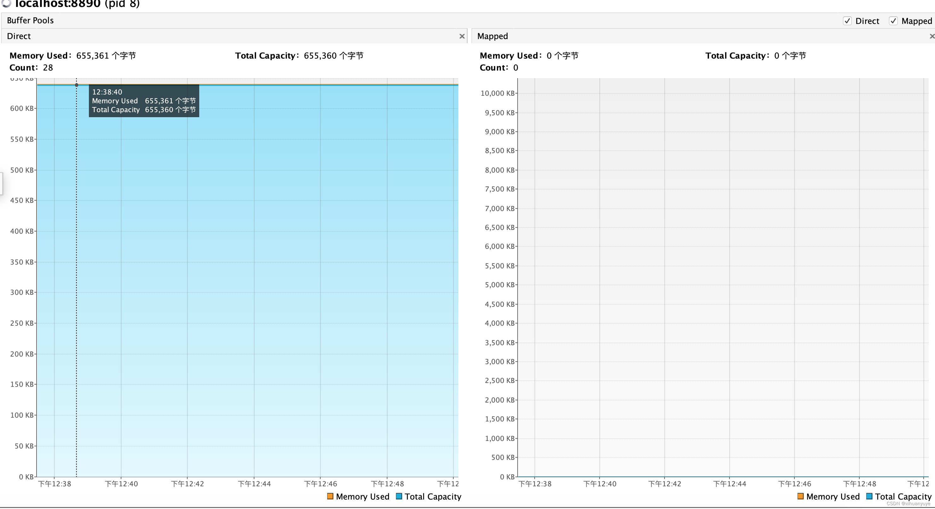Click the 12:38:40 chart tooltip box

coord(144,101)
